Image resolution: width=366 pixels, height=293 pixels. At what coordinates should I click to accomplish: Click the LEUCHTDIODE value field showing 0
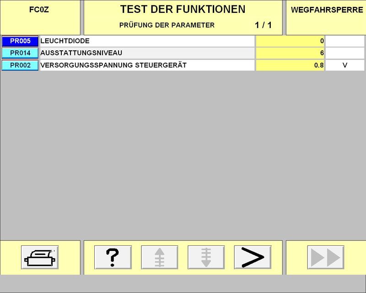pos(290,41)
